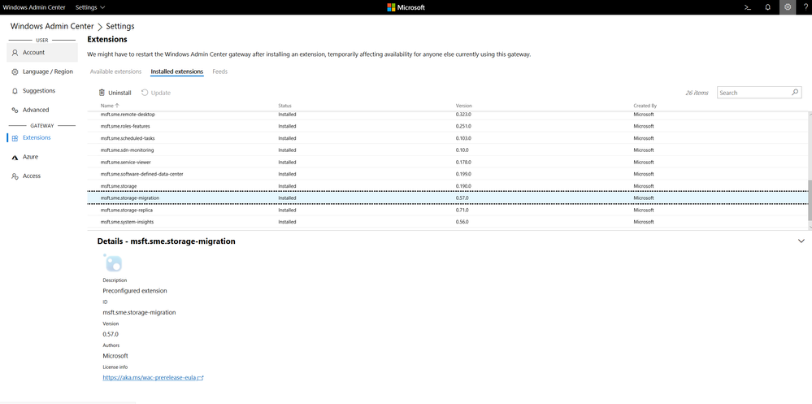The width and height of the screenshot is (812, 404).
Task: Click the Uninstall trash can icon
Action: coord(102,93)
